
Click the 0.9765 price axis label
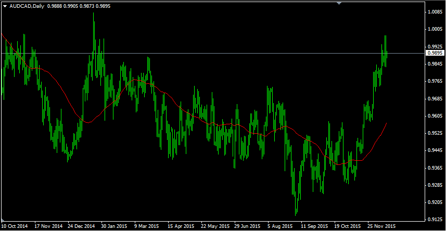(x=434, y=81)
